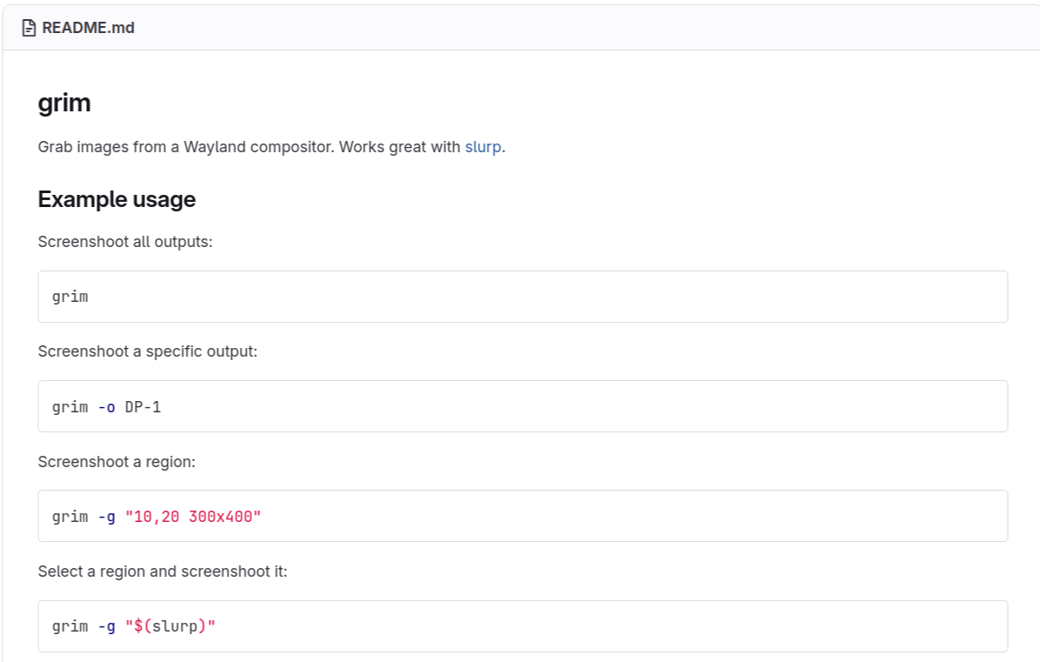
Task: Click inside the first code block containing only grim
Action: [x=522, y=297]
